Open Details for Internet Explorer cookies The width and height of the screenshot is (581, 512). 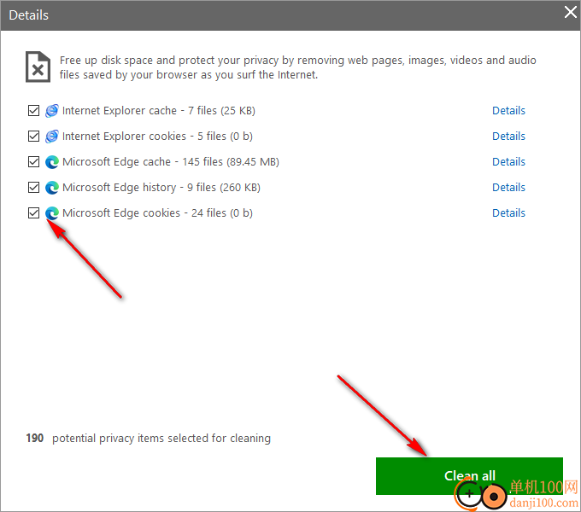click(508, 137)
